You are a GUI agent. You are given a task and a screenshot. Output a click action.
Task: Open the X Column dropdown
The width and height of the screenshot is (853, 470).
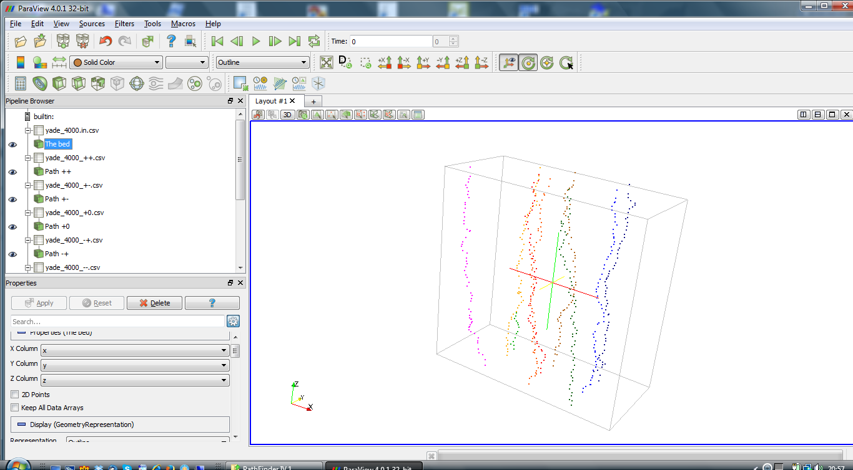click(133, 350)
